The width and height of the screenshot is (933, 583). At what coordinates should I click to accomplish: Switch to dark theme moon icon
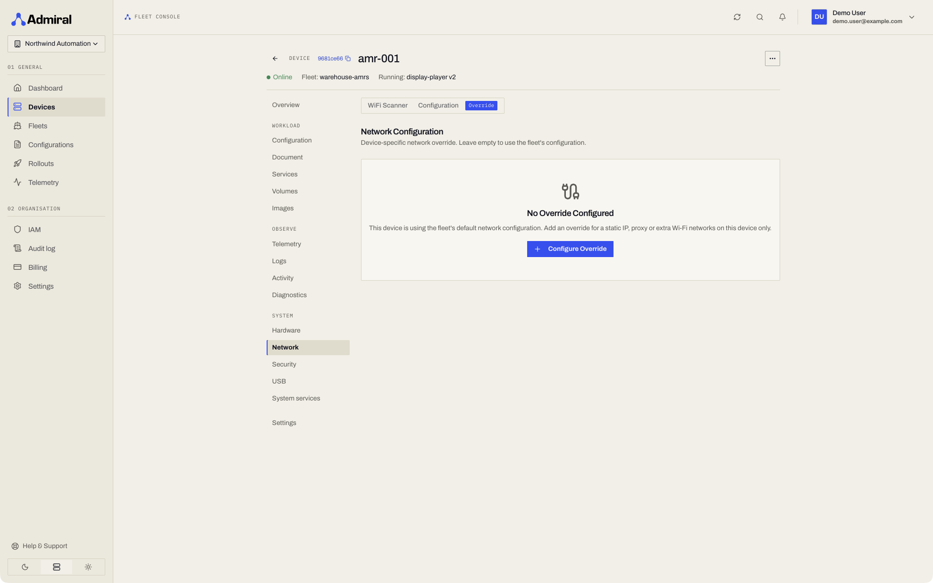25,567
